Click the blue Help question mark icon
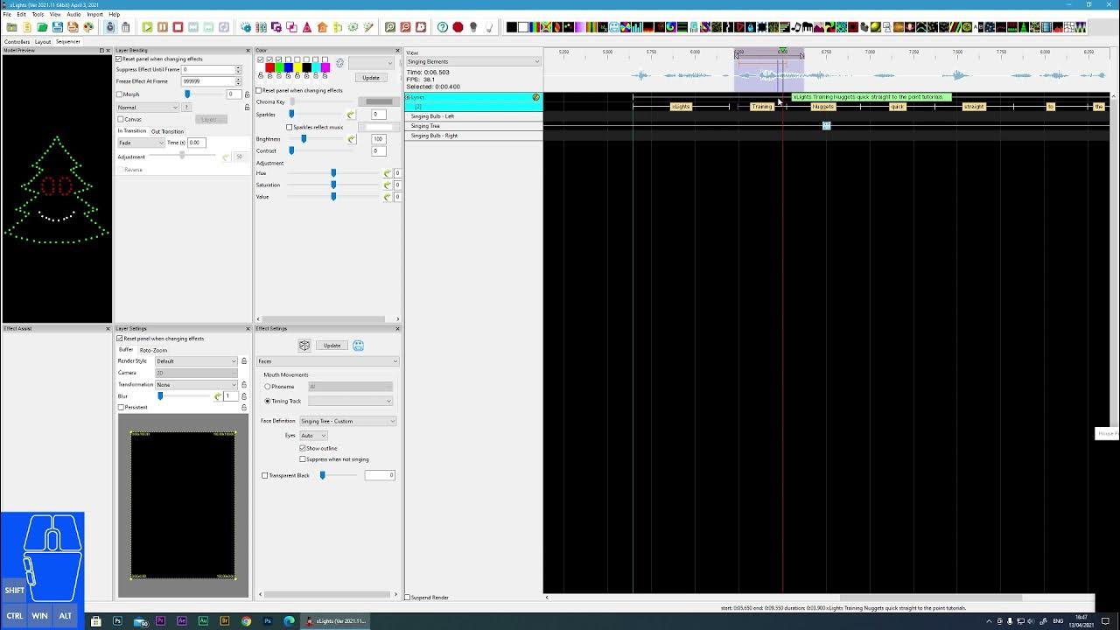This screenshot has height=630, width=1120. tap(443, 27)
